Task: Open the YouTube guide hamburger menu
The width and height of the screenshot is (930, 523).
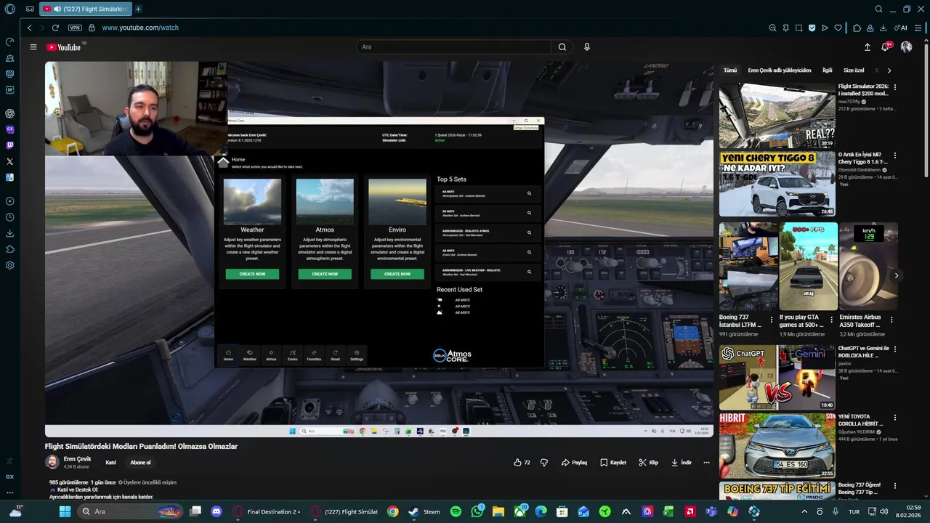Action: (33, 47)
